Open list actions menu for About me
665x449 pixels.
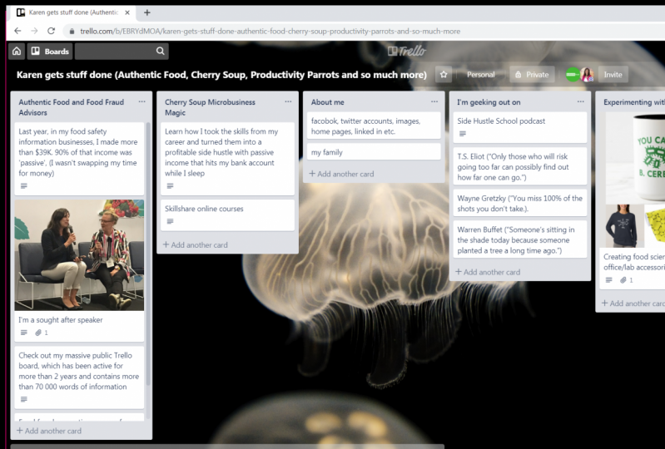click(434, 101)
